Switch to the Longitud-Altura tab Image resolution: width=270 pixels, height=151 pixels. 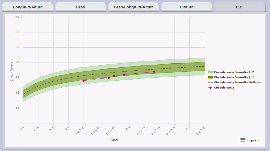(x=28, y=7)
